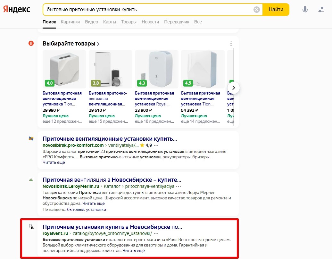This screenshot has width=332, height=259.
Task: Clear the search query with X icon
Action: pyautogui.click(x=257, y=10)
